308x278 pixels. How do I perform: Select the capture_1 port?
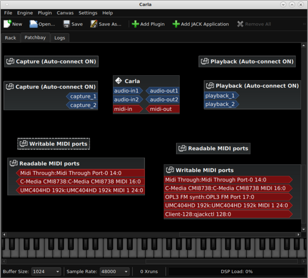82,97
